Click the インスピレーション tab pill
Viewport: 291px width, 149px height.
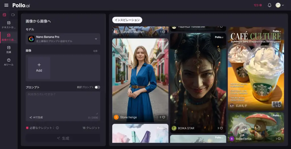[x=127, y=20]
